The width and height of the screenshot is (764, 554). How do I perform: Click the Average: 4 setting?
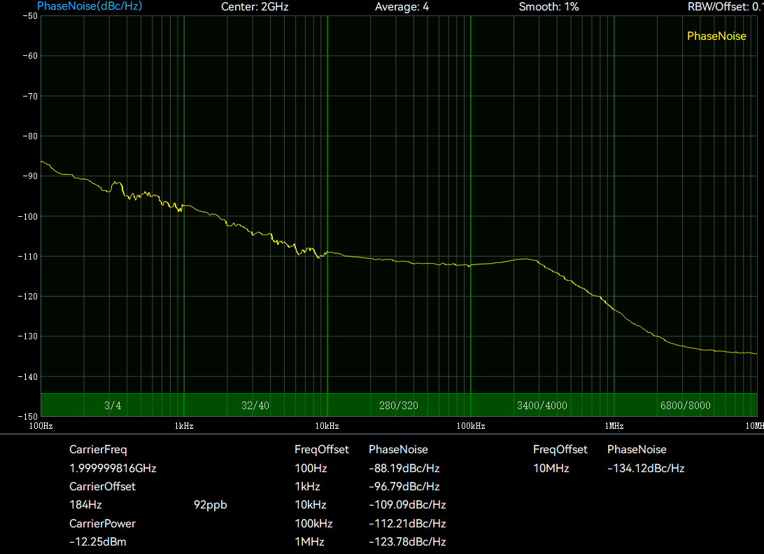(x=402, y=7)
